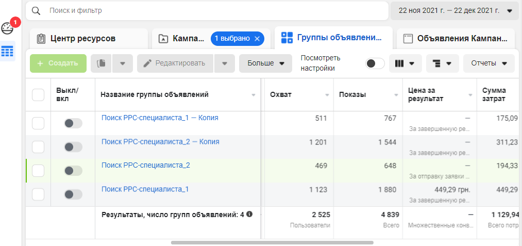Click the impressions value 767
The image size is (522, 246).
390,118
